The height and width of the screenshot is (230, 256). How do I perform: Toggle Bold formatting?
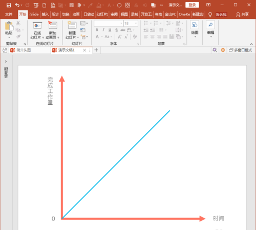point(97,30)
